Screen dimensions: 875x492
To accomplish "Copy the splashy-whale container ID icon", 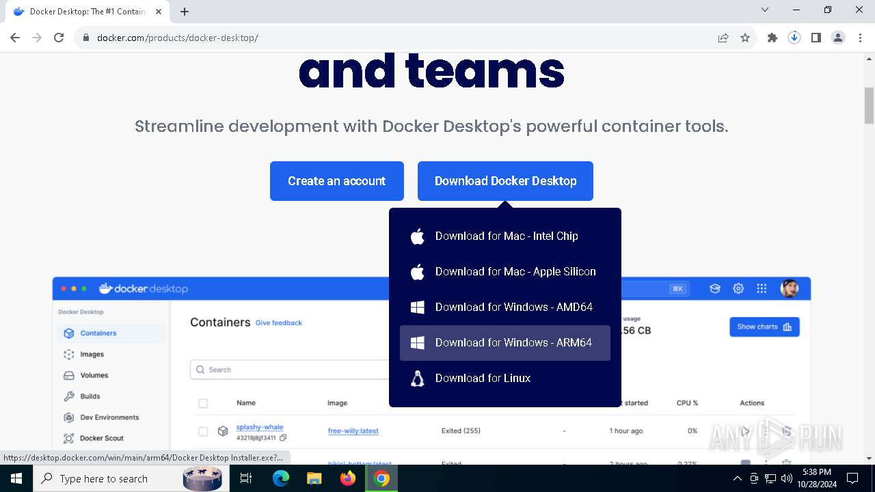I will [283, 437].
